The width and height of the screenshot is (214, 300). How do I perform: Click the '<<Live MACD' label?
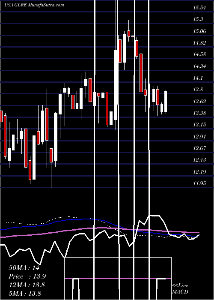click(x=180, y=288)
